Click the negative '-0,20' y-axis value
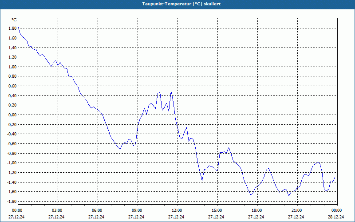 [x=12, y=124]
